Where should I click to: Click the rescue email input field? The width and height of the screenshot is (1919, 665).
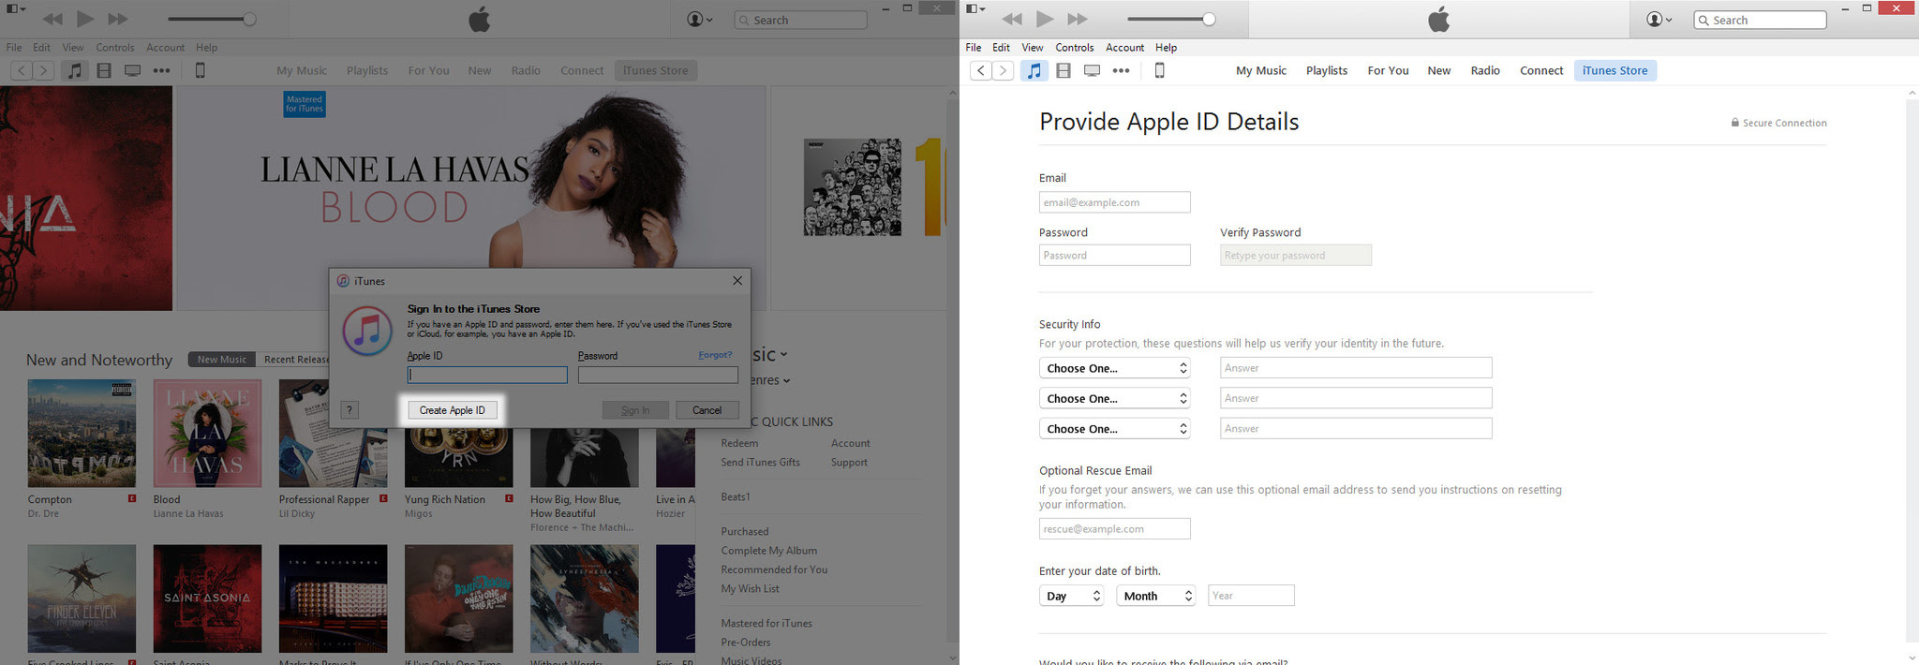pyautogui.click(x=1114, y=528)
